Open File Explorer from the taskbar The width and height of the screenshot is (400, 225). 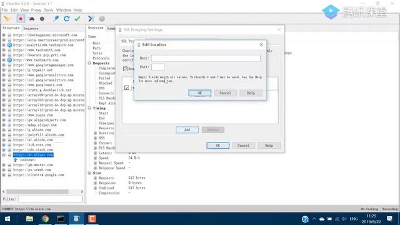pos(29,219)
